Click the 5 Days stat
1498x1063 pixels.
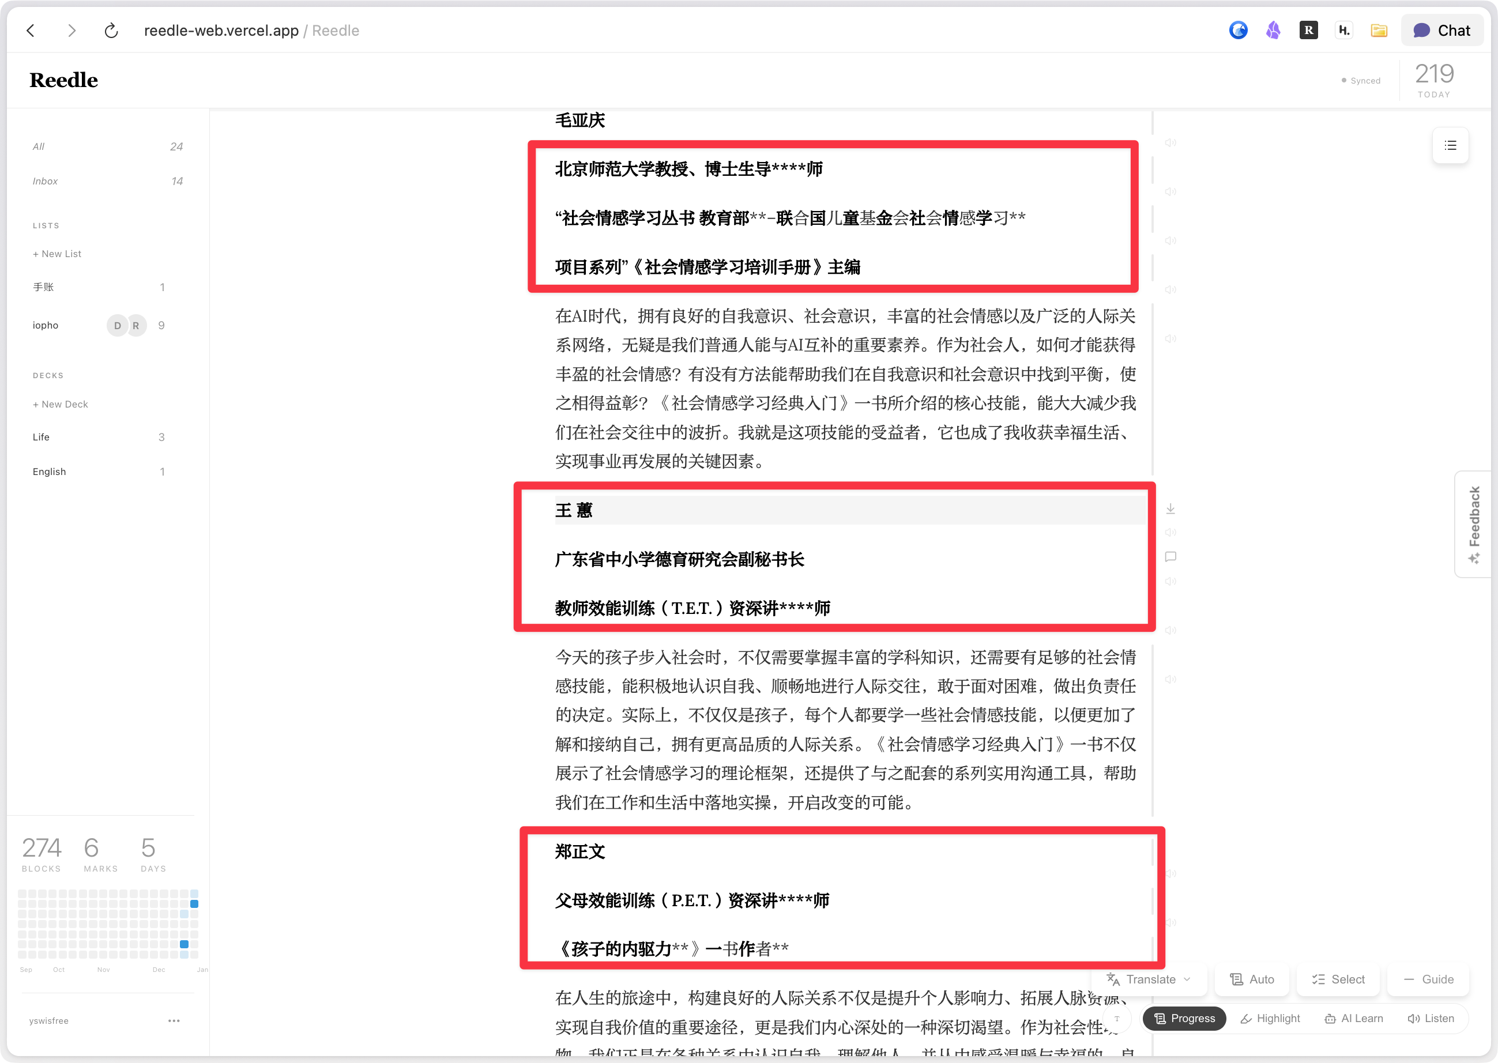(153, 854)
